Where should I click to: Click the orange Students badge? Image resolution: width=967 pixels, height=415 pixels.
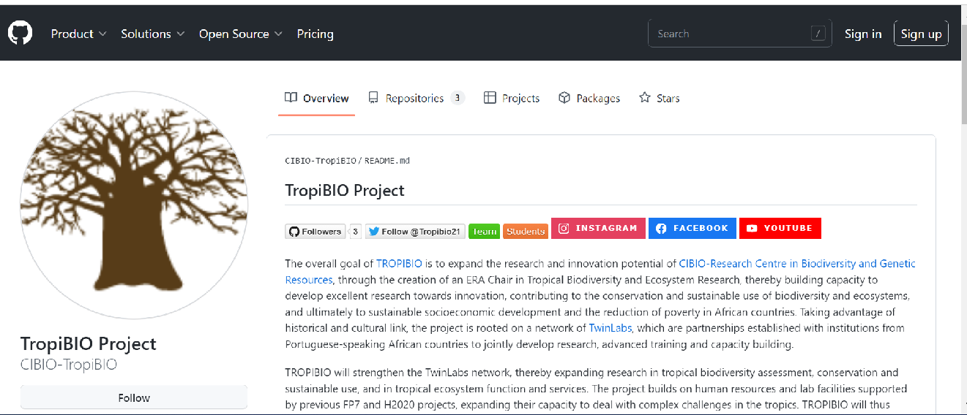click(526, 232)
